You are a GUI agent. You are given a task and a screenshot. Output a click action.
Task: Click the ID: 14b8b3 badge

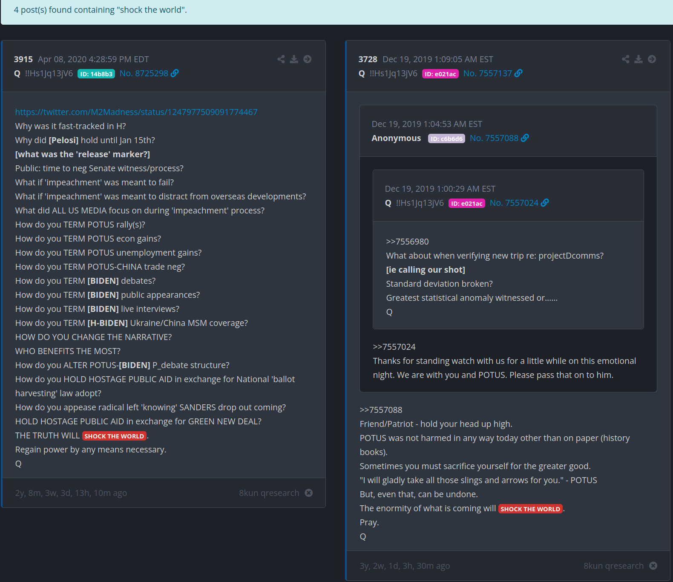coord(96,74)
